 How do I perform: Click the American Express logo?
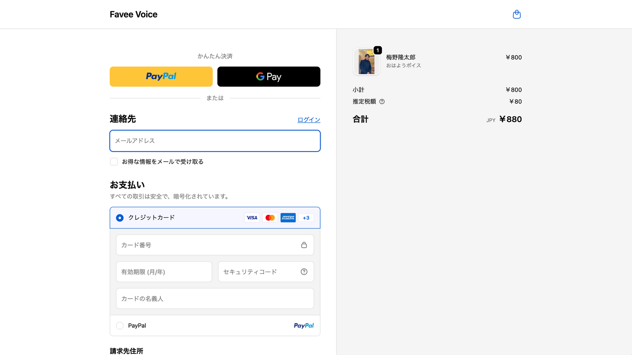[288, 218]
